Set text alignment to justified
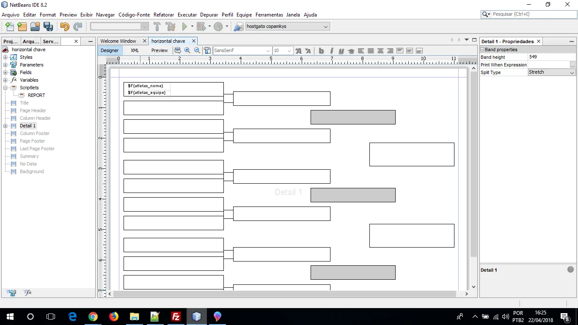 [x=371, y=51]
